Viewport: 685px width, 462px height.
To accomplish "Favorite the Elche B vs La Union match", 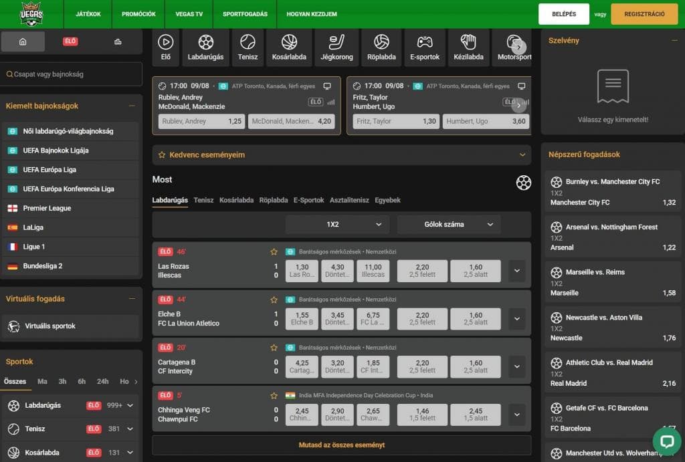I will click(x=274, y=300).
